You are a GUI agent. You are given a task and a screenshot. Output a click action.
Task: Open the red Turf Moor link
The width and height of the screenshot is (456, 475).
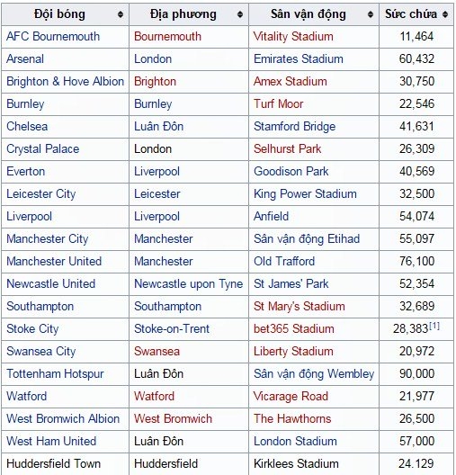278,104
